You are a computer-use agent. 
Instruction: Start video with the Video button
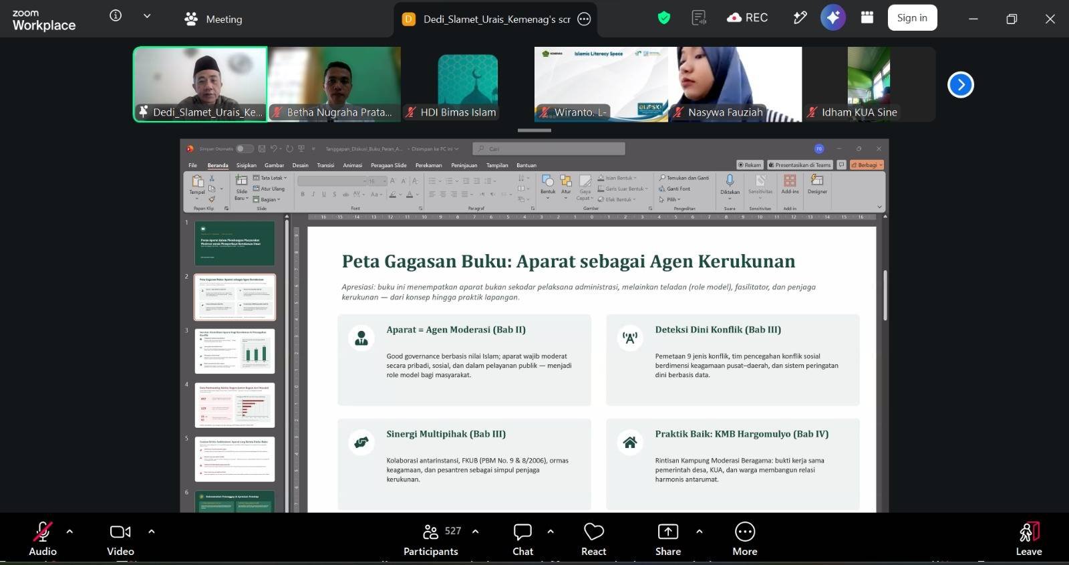tap(120, 538)
